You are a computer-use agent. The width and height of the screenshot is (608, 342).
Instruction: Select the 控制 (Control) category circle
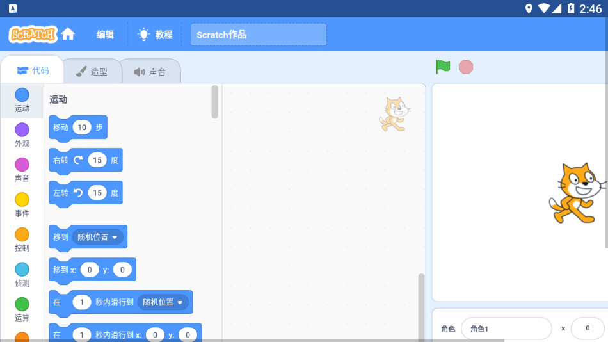22,235
